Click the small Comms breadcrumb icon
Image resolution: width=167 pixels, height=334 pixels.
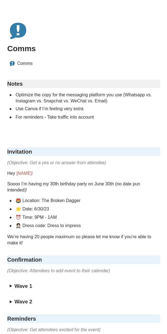click(x=12, y=63)
